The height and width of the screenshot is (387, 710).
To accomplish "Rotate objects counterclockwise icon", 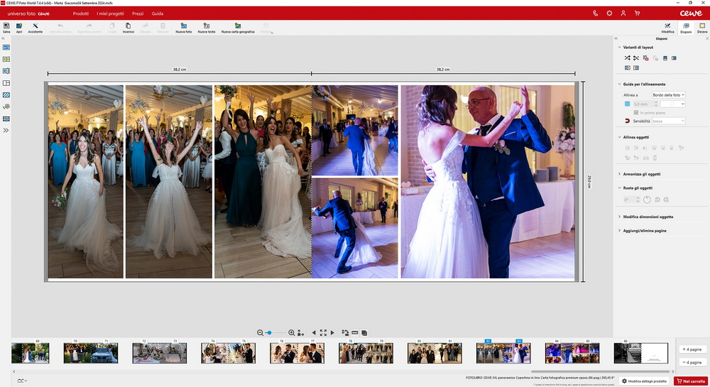I will (x=657, y=200).
